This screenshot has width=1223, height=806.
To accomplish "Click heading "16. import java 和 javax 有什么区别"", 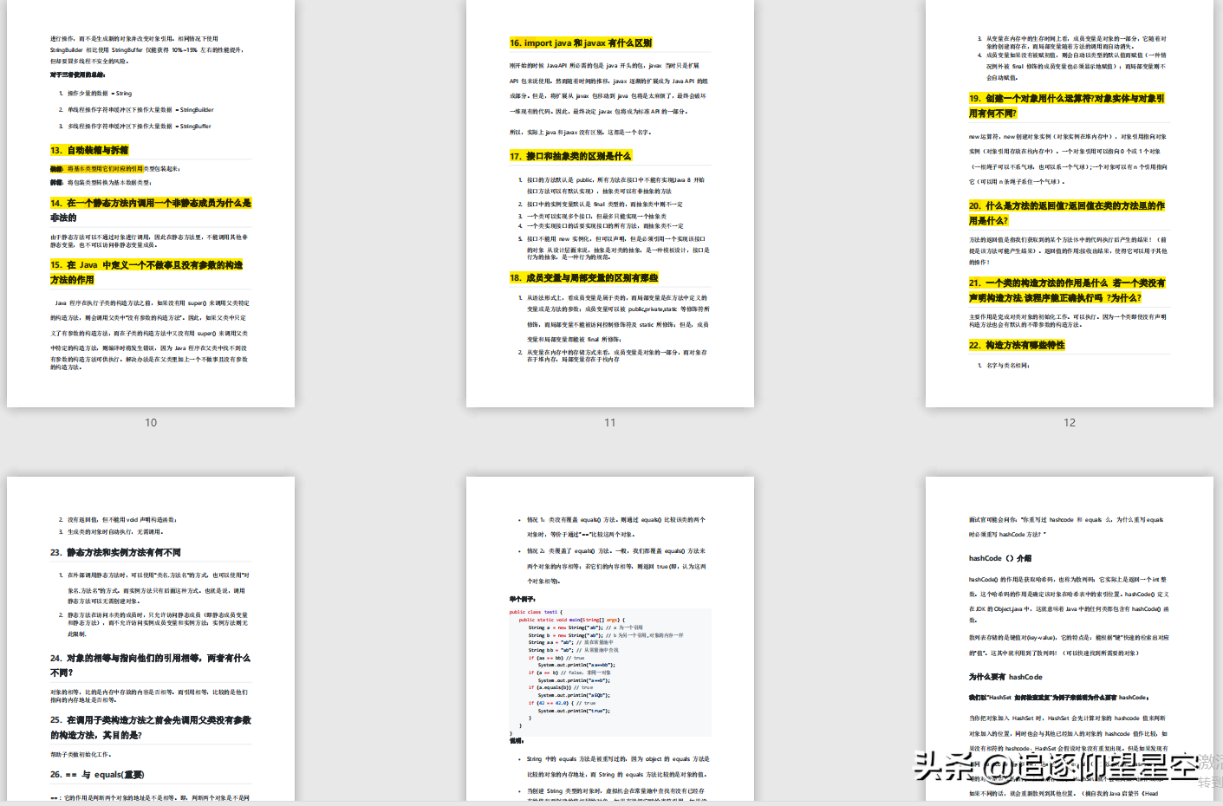I will (x=581, y=42).
